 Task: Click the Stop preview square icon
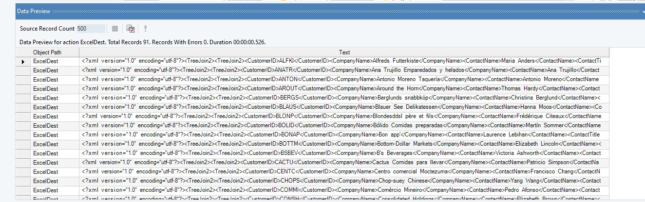[115, 29]
